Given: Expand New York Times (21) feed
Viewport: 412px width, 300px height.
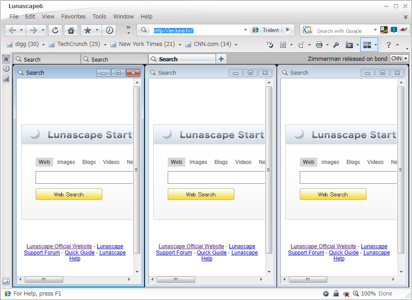Looking at the screenshot, I should pos(180,45).
